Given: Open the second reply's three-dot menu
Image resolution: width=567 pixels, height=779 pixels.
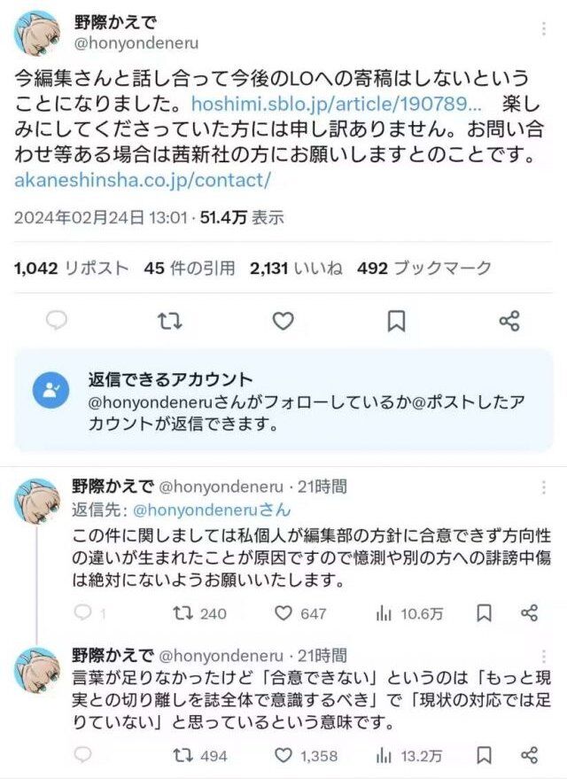Looking at the screenshot, I should point(544,657).
